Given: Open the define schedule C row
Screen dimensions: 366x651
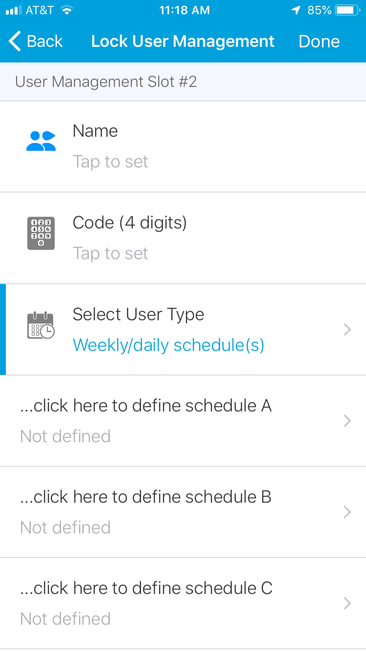Looking at the screenshot, I should pyautogui.click(x=146, y=589).
